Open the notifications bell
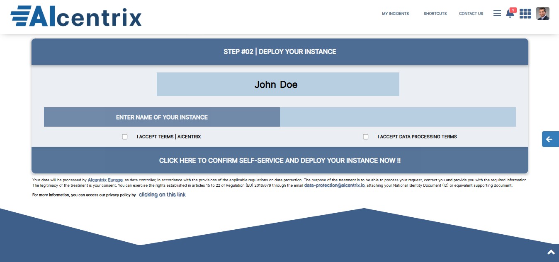The height and width of the screenshot is (262, 559). point(510,14)
